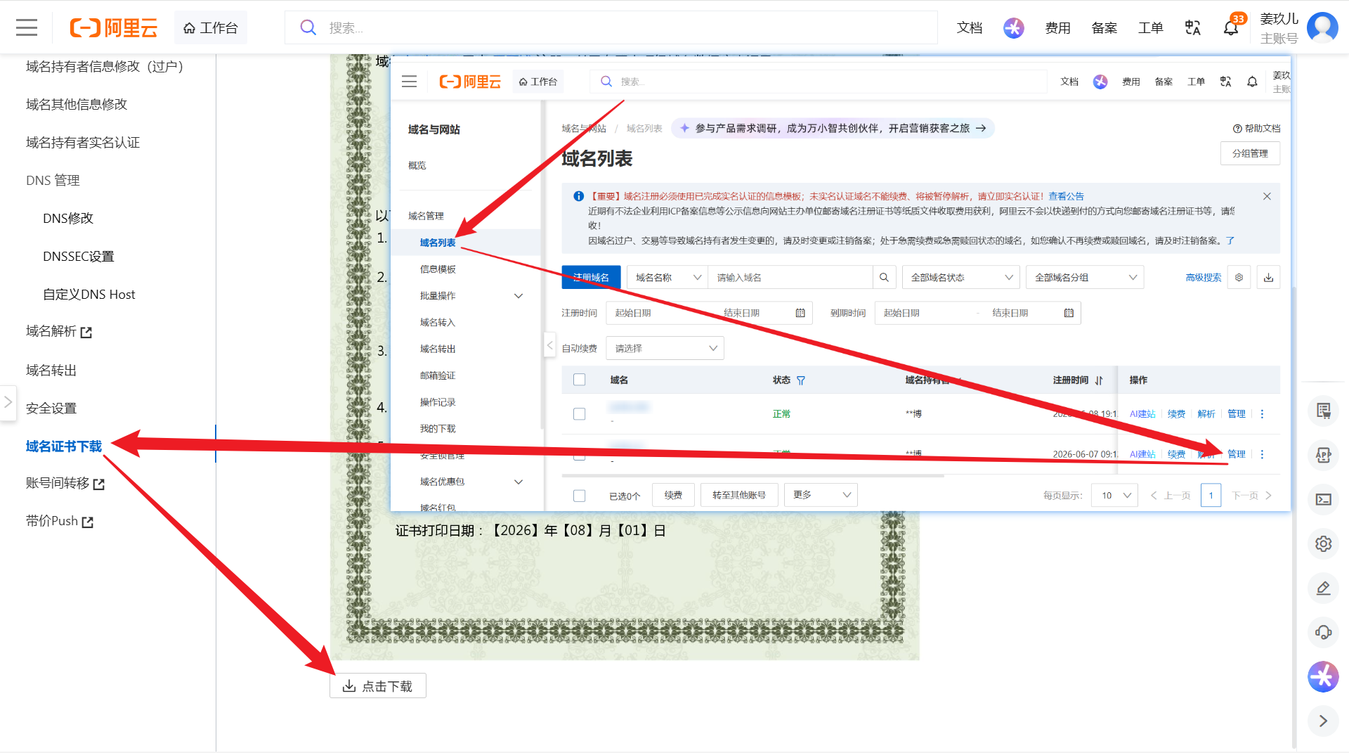Open 备案 in the main top navigation

point(1104,27)
